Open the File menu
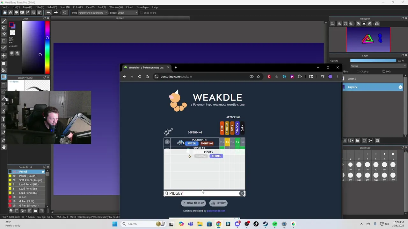 pos(5,7)
